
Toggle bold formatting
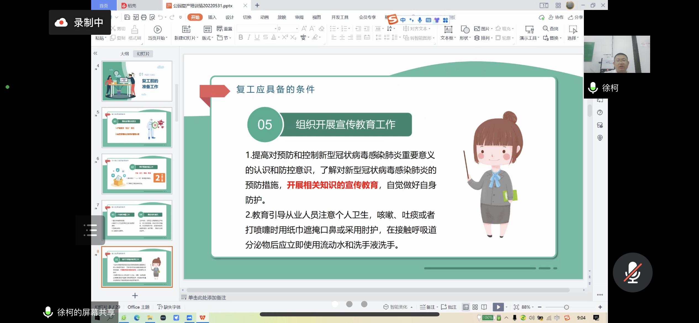[x=240, y=38]
